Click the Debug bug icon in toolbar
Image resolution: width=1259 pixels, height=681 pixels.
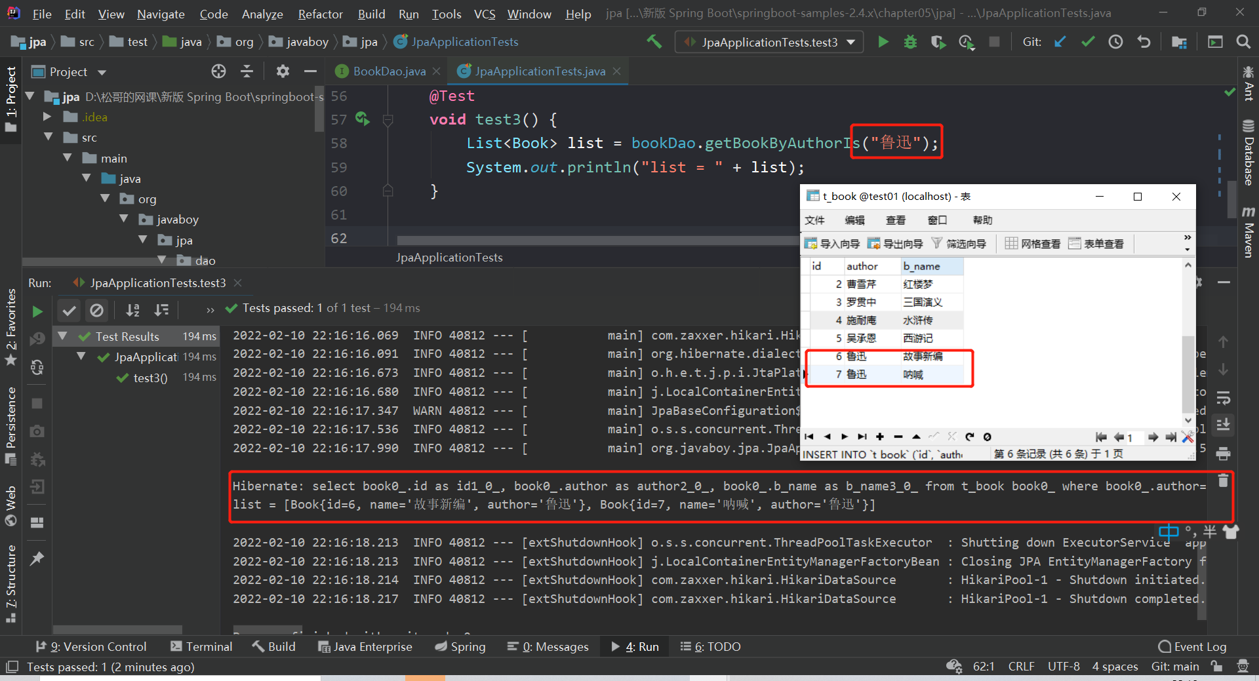click(x=910, y=42)
